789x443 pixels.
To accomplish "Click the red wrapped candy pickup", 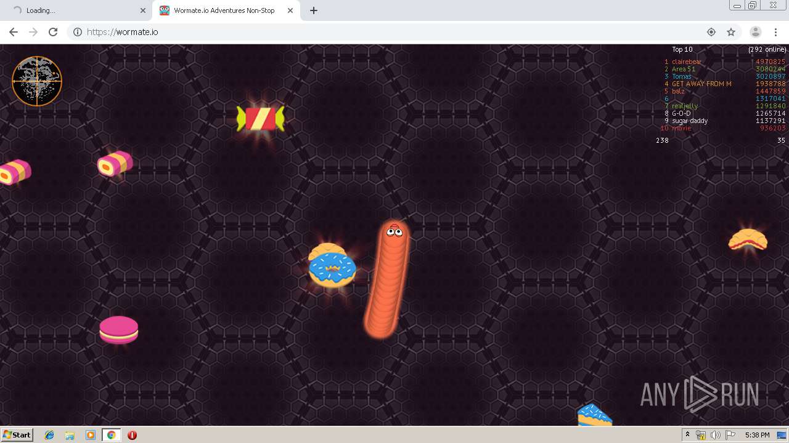I will [261, 118].
